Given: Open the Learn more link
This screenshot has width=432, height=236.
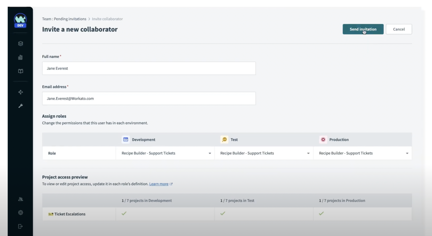Looking at the screenshot, I should coord(159,184).
